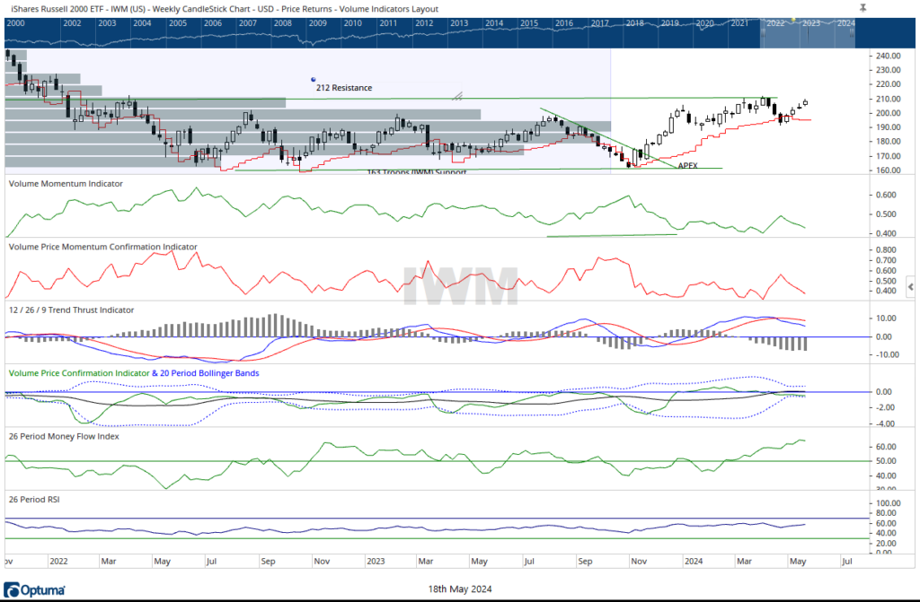The width and height of the screenshot is (920, 602).
Task: Select the Volume Momentum Indicator label
Action: point(66,183)
